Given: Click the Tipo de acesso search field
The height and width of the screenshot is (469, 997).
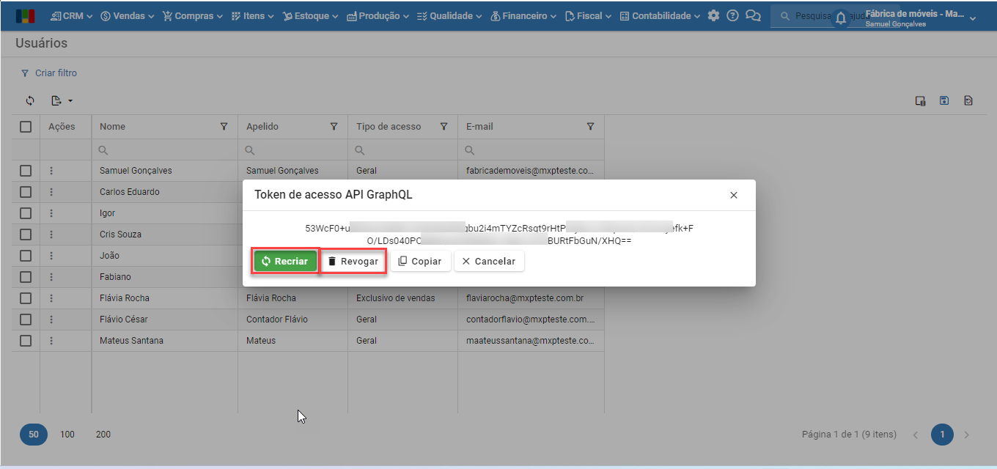Looking at the screenshot, I should pos(403,150).
